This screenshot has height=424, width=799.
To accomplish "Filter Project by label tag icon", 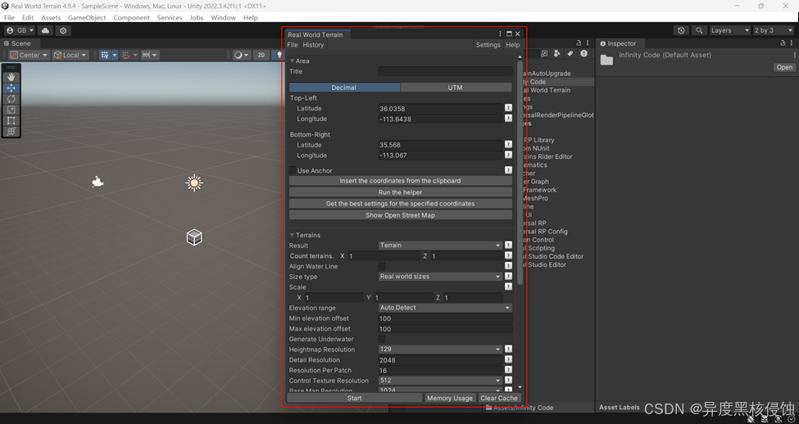I will pos(570,53).
